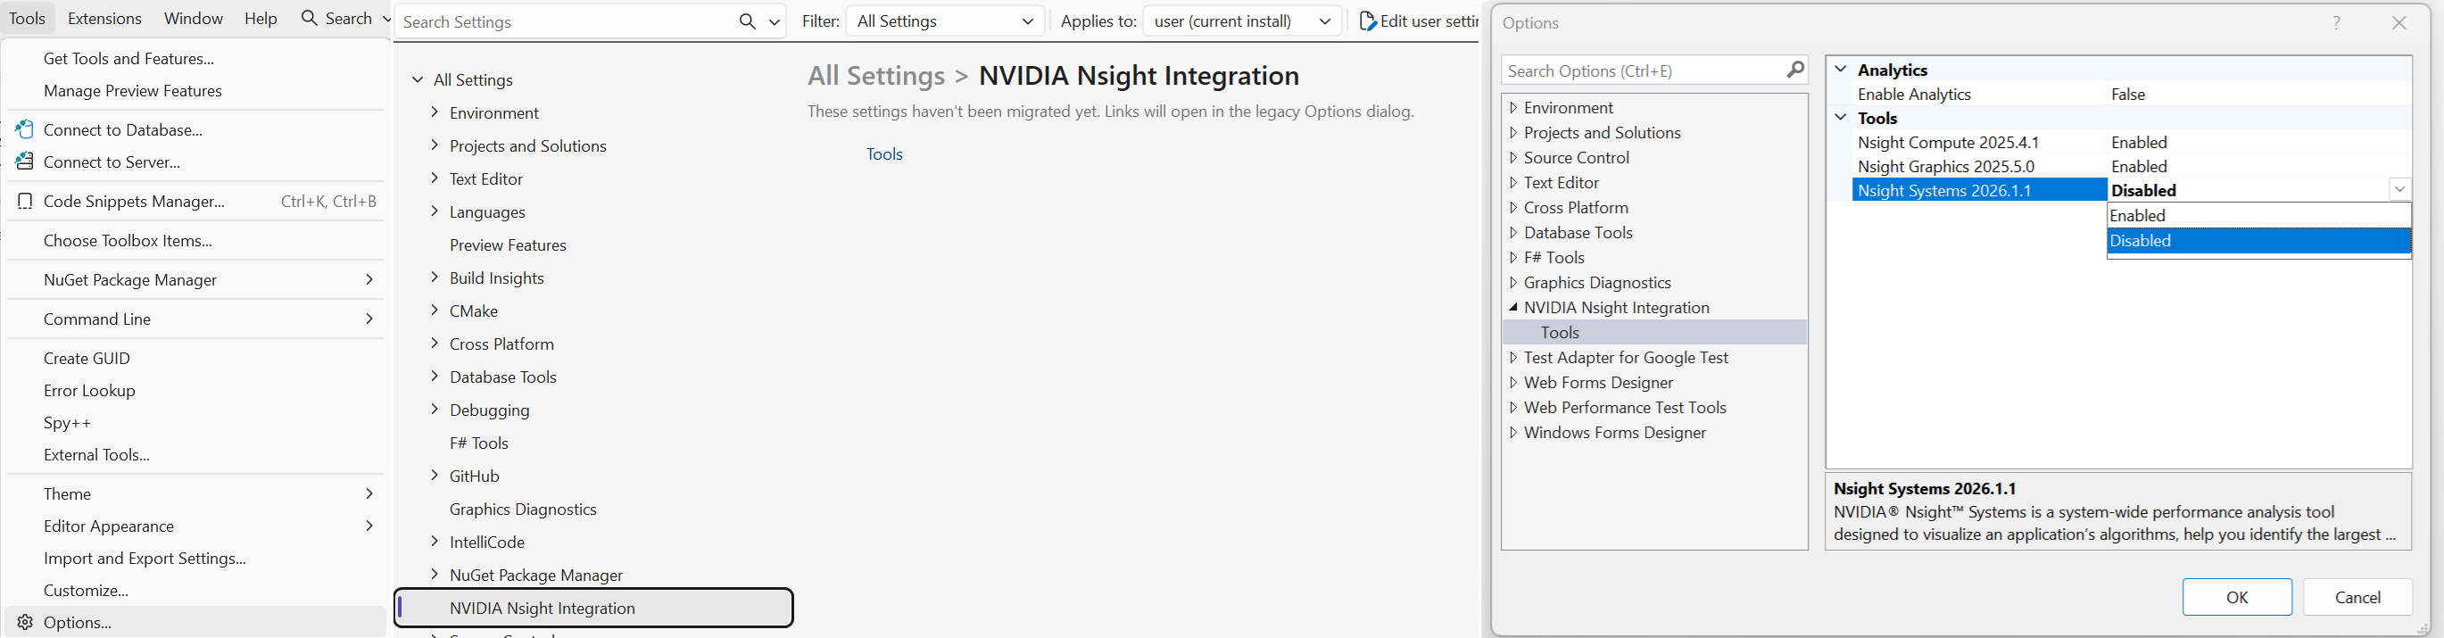Click the Code Snippets Manager icon
The width and height of the screenshot is (2444, 638).
coord(26,202)
